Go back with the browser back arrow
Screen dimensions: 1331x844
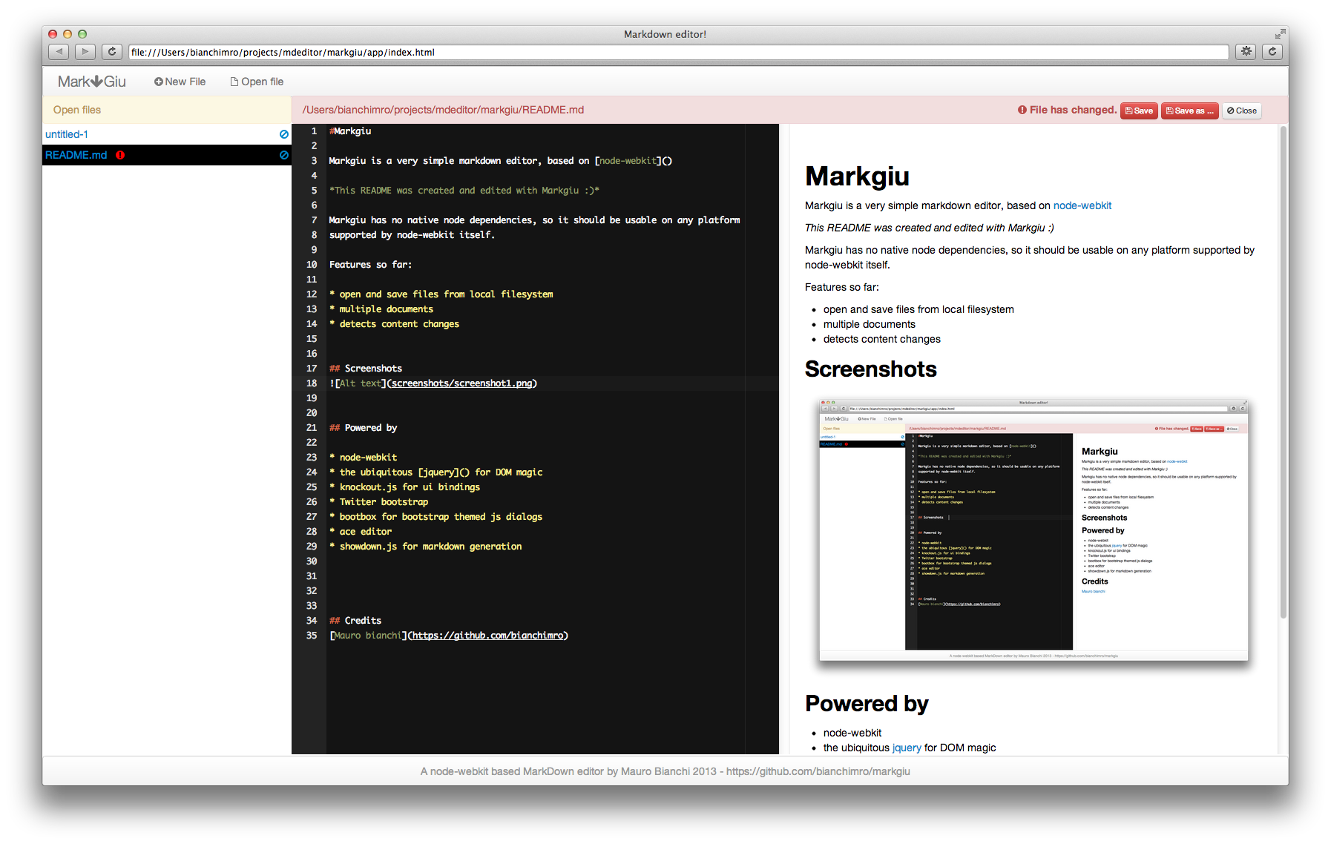59,51
